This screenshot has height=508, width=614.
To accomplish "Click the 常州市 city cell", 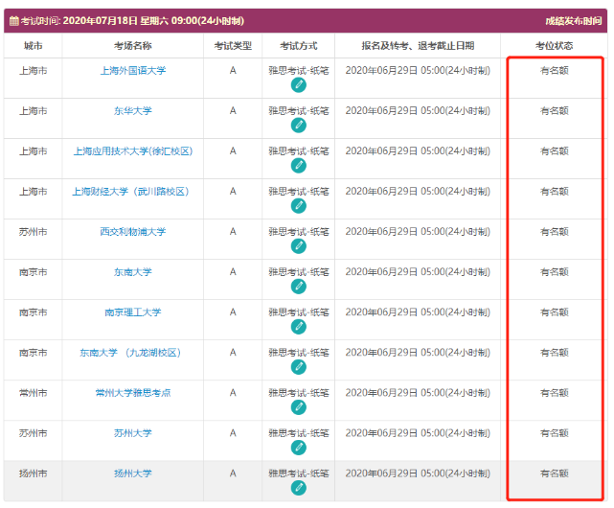I will pos(33,393).
